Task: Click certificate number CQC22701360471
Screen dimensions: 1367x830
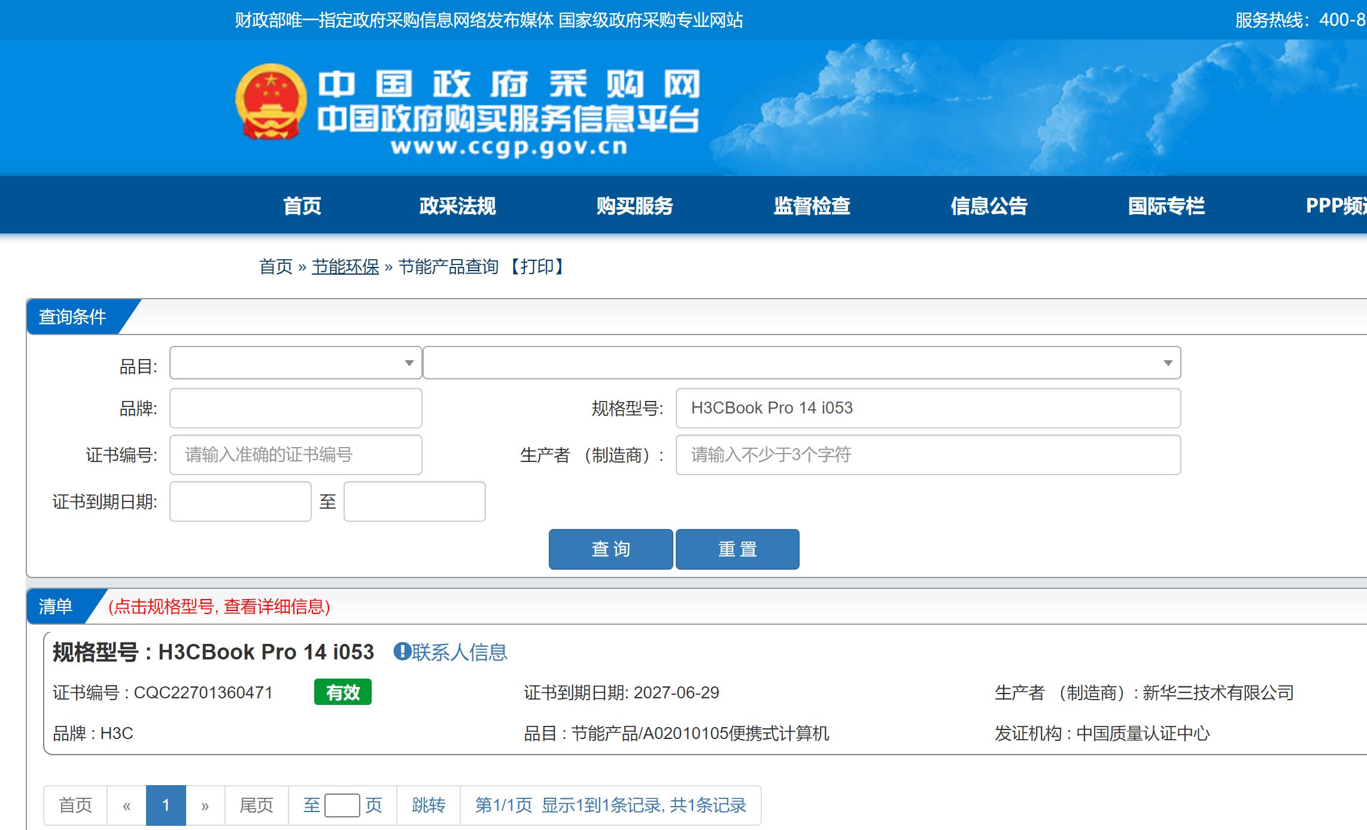Action: [x=203, y=692]
